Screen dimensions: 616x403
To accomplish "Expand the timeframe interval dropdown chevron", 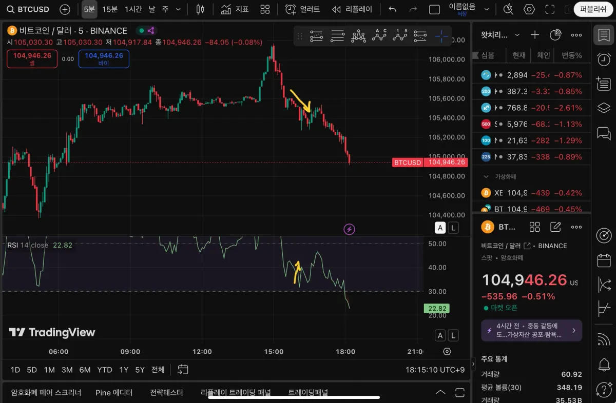I will (x=178, y=9).
